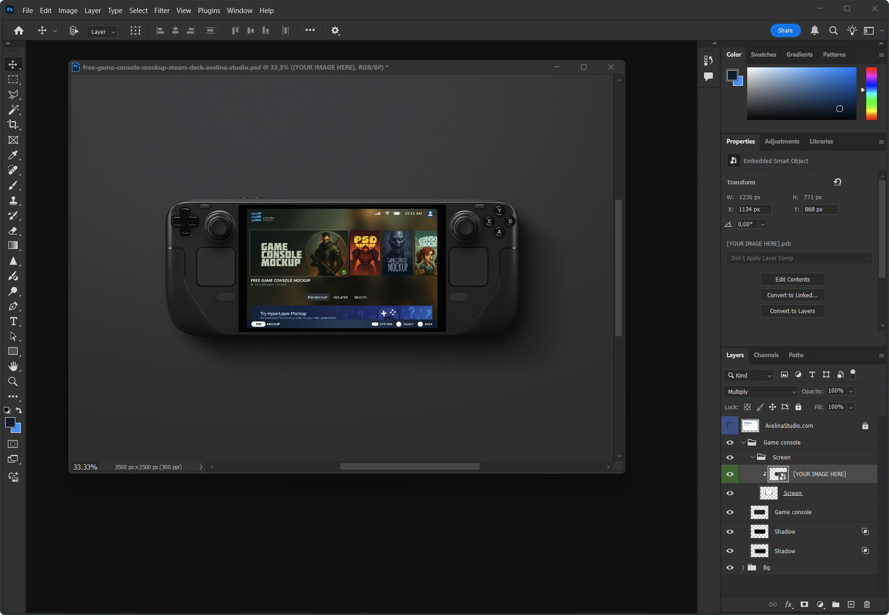Select the Eraser tool
The image size is (889, 615).
tap(13, 231)
